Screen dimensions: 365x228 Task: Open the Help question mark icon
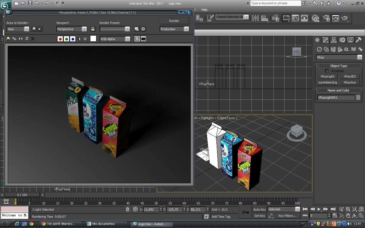click(338, 3)
